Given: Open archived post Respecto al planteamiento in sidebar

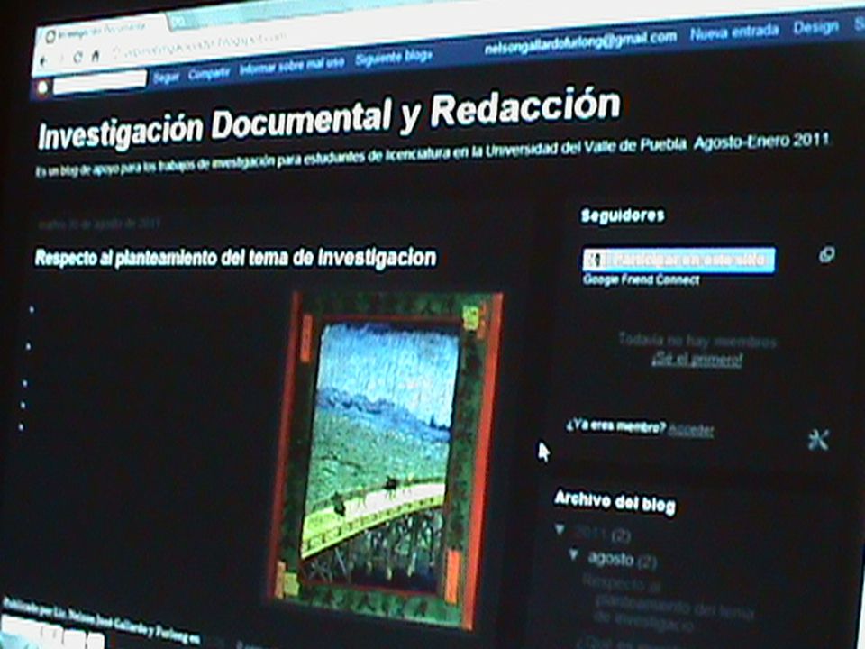Looking at the screenshot, I should click(669, 604).
